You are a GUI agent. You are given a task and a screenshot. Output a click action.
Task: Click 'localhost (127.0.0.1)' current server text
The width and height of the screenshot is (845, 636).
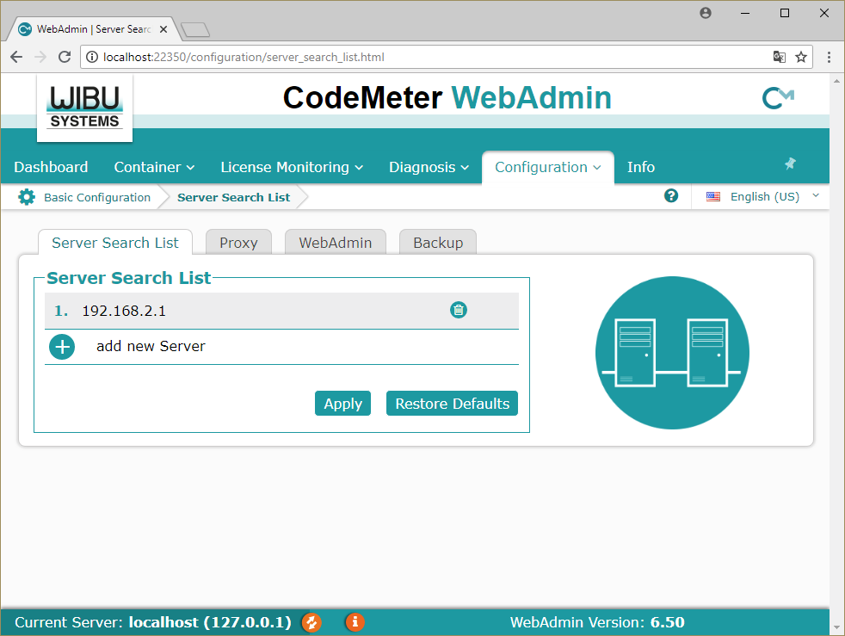(210, 622)
